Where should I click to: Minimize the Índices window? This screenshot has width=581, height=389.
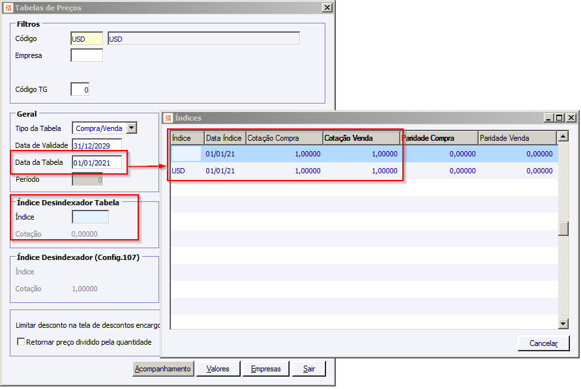[549, 118]
